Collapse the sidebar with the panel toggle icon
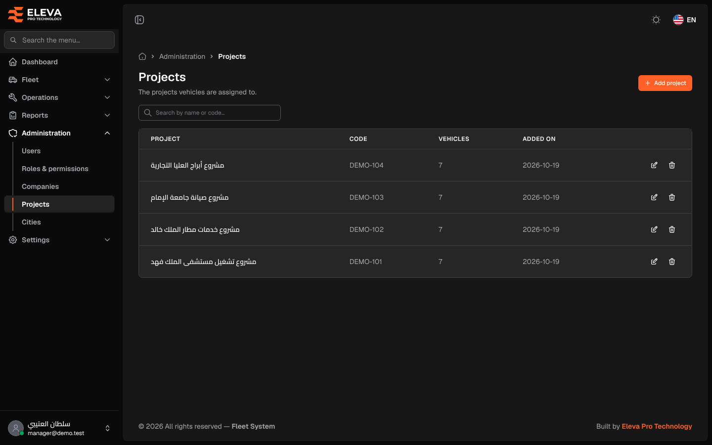Viewport: 712px width, 445px height. coord(139,20)
